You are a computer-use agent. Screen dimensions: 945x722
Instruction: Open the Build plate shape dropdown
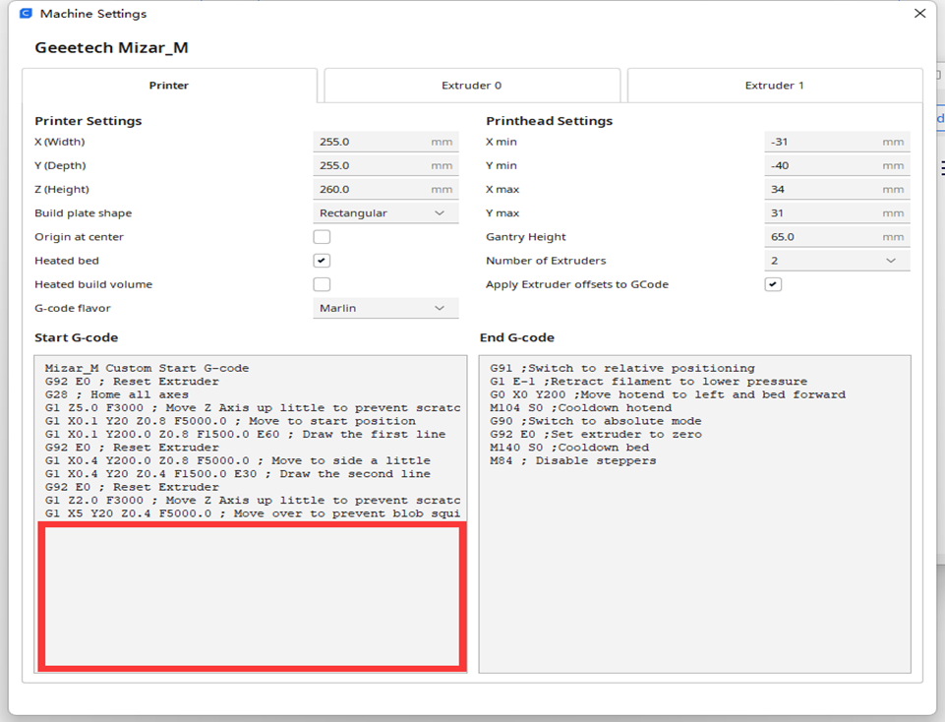[x=385, y=212]
